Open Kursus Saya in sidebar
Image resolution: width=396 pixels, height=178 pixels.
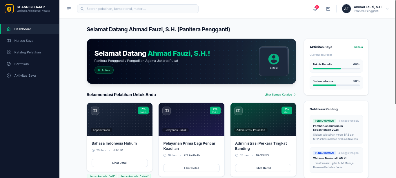click(x=30, y=41)
